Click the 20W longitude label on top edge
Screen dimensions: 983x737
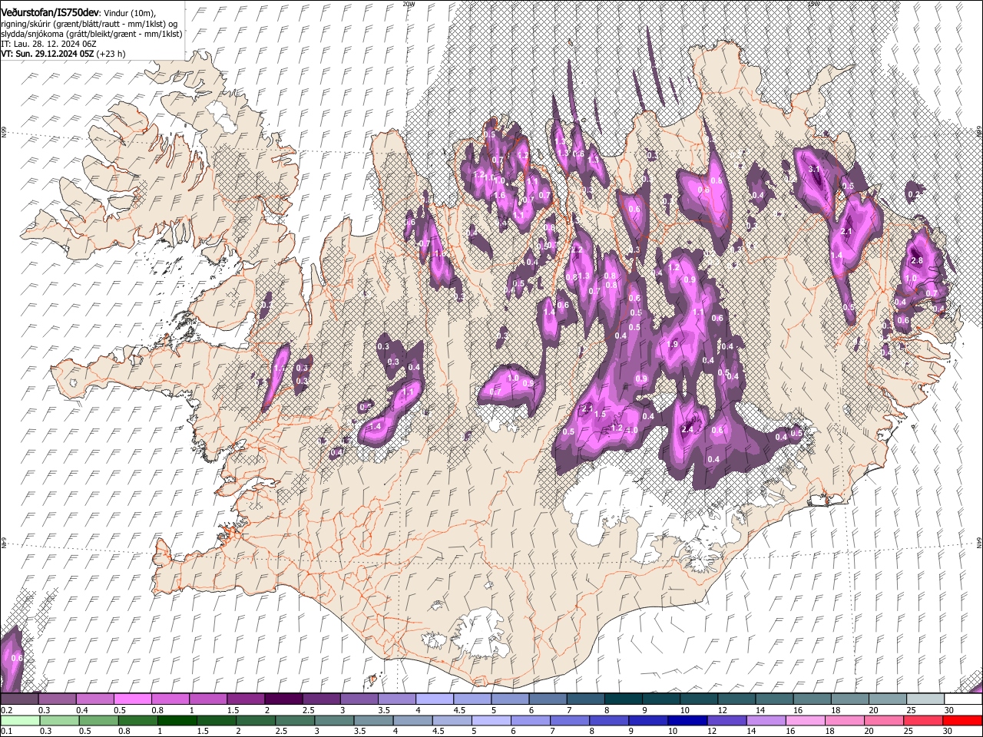coord(409,4)
